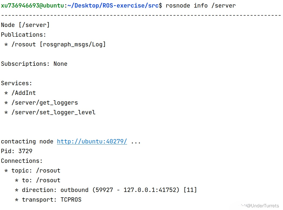283x210 pixels.
Task: Open the http://ubuntu:40279/ link
Action: (x=92, y=142)
